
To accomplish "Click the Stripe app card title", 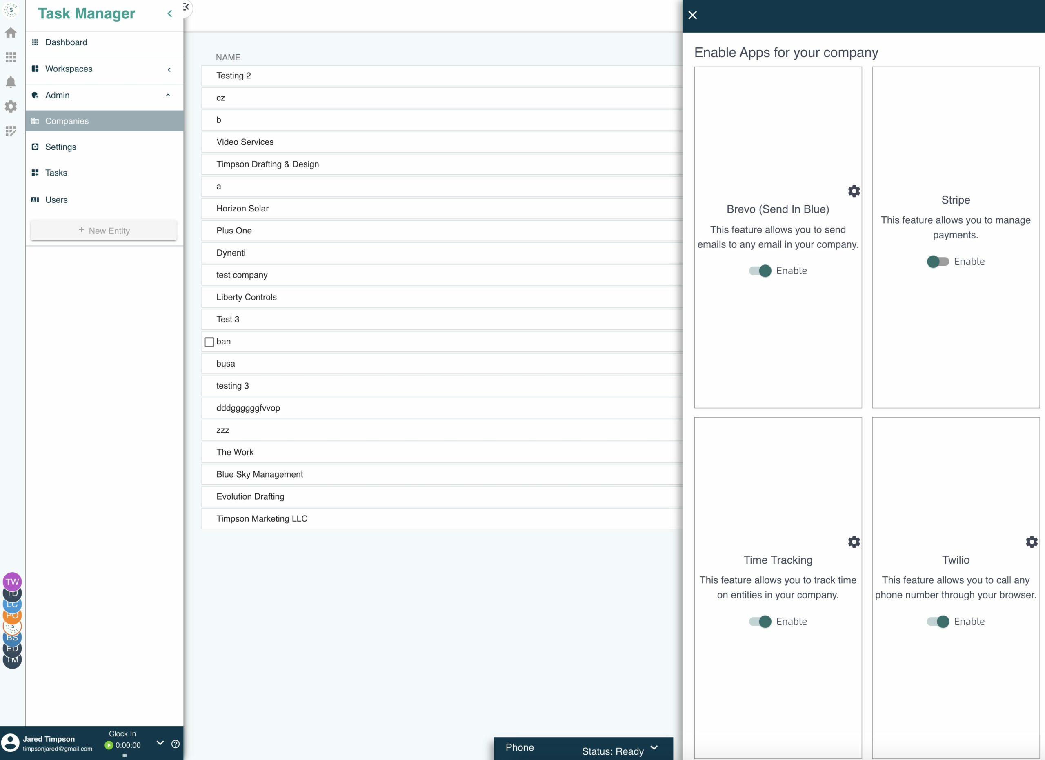I will 956,200.
